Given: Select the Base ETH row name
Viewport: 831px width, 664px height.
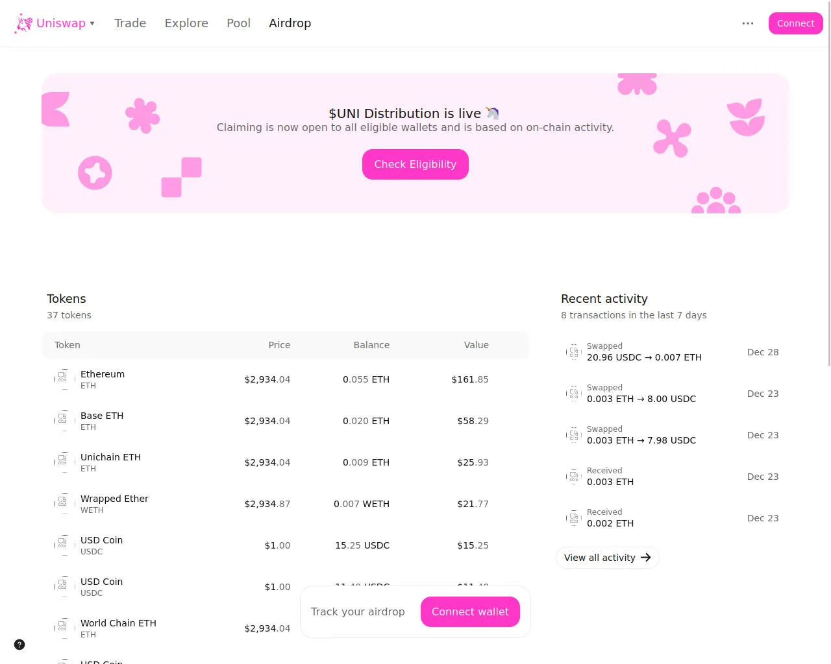Looking at the screenshot, I should 102,416.
